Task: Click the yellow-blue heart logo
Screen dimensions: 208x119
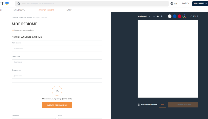Action: point(7,4)
